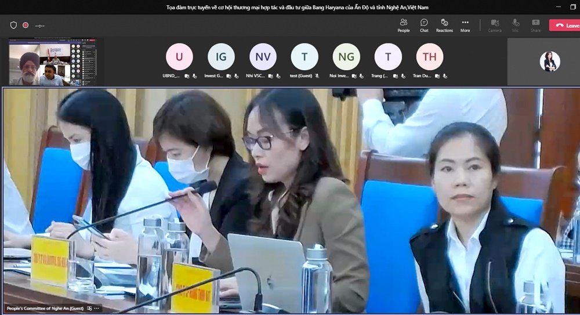Click the U participant avatar
This screenshot has width=580, height=315.
179,57
